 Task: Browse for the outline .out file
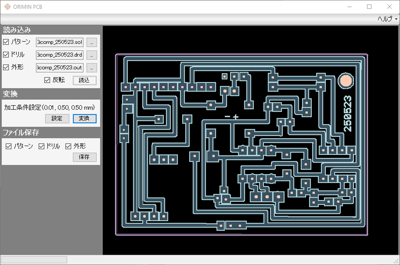pos(92,68)
